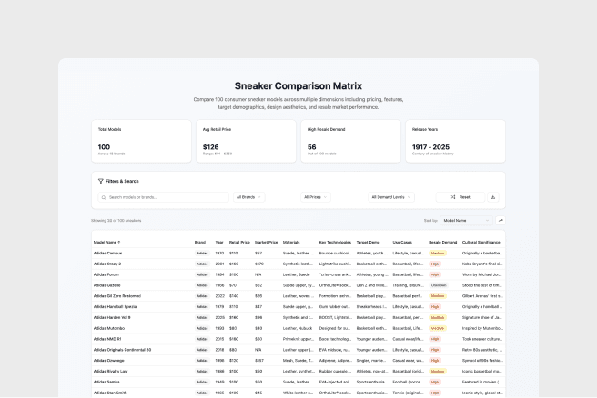Click the Target Demo column header
597x398 pixels.
(x=368, y=242)
